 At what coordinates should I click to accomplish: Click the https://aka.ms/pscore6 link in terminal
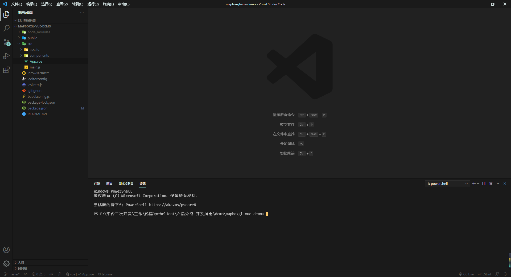click(172, 205)
